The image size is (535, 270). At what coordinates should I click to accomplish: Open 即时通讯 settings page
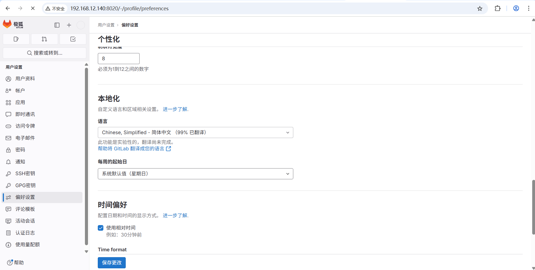click(42, 114)
